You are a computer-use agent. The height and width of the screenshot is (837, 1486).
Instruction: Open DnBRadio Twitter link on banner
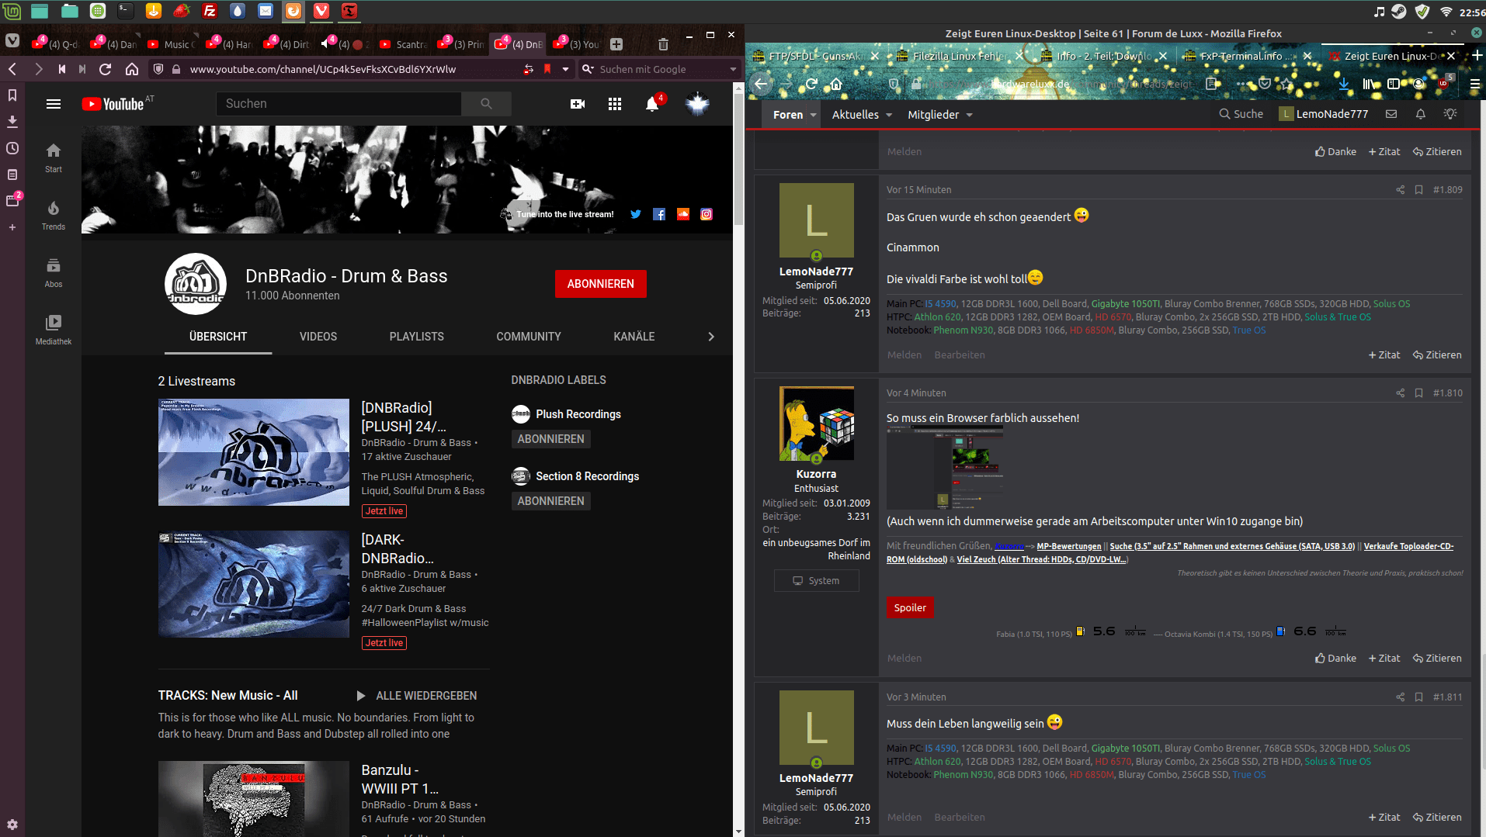click(636, 214)
